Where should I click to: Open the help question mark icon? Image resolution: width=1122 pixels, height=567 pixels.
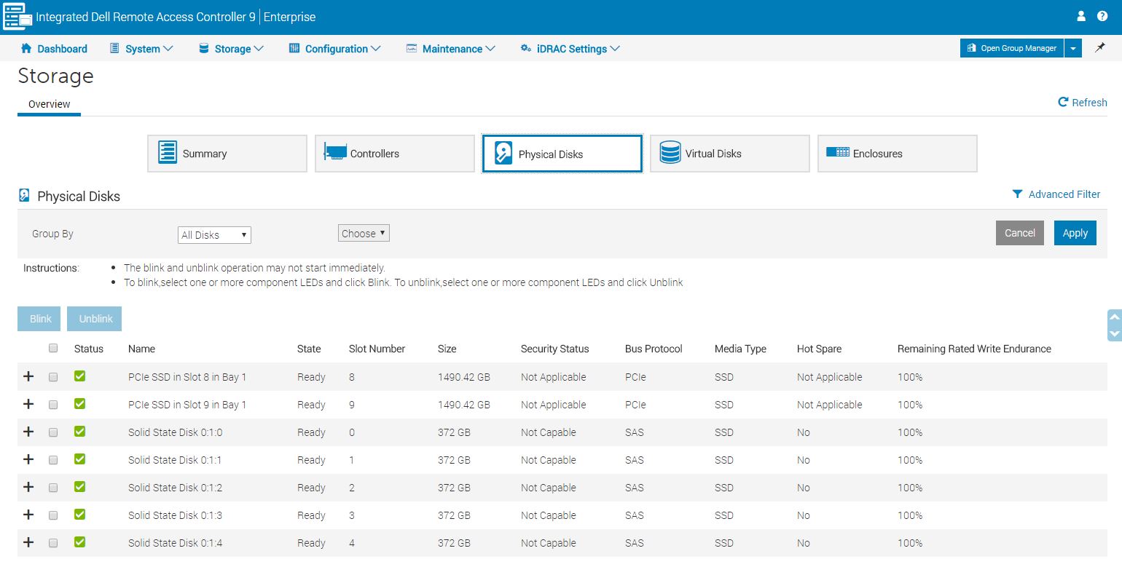coord(1102,16)
